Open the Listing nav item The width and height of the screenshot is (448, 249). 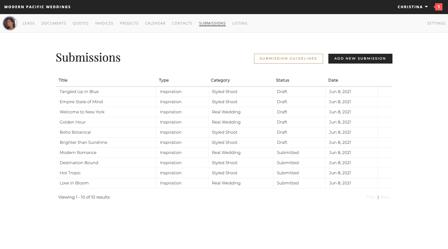pyautogui.click(x=240, y=23)
